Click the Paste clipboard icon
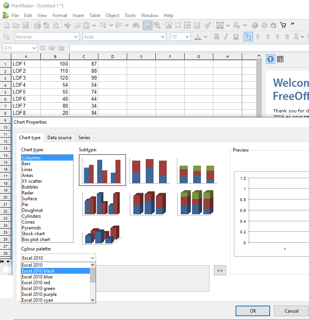 pyautogui.click(x=86, y=25)
